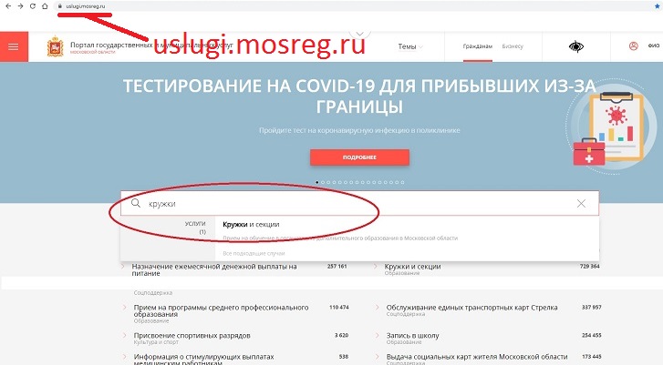Focus the search field containing кружки
Screen dimensions: 663x365
pos(359,203)
